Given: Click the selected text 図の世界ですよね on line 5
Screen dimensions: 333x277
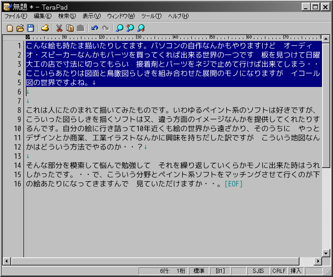Looking at the screenshot, I should click(55, 83).
